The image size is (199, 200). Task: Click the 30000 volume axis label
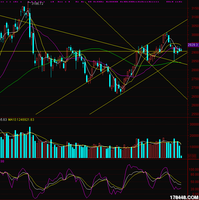194,124
